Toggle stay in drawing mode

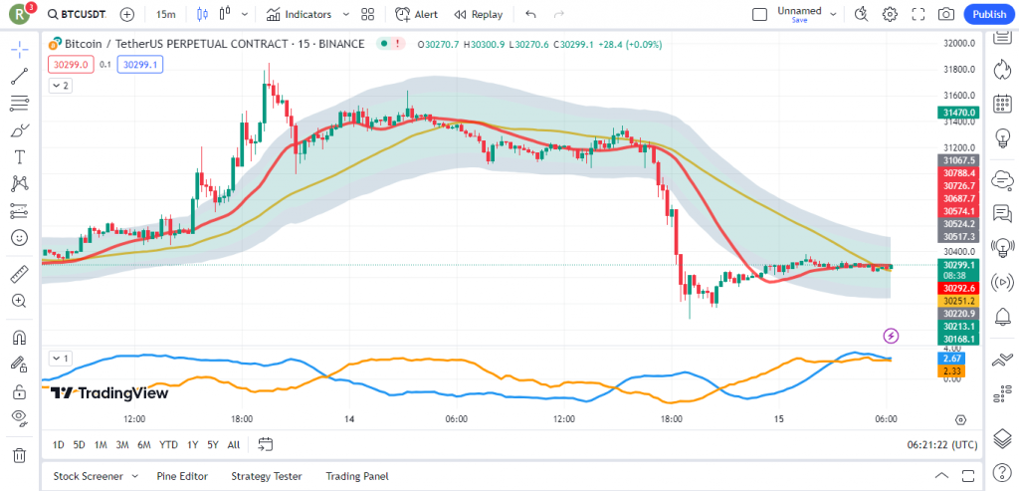coord(20,365)
